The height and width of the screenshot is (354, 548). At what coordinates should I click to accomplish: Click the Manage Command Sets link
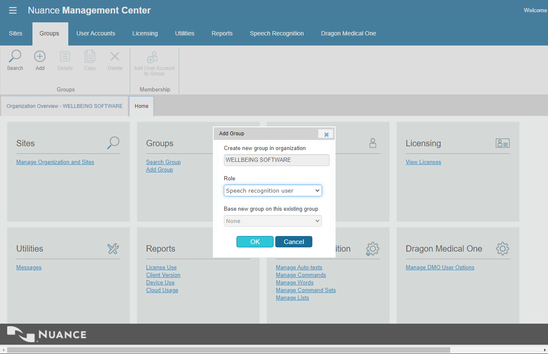click(x=306, y=290)
